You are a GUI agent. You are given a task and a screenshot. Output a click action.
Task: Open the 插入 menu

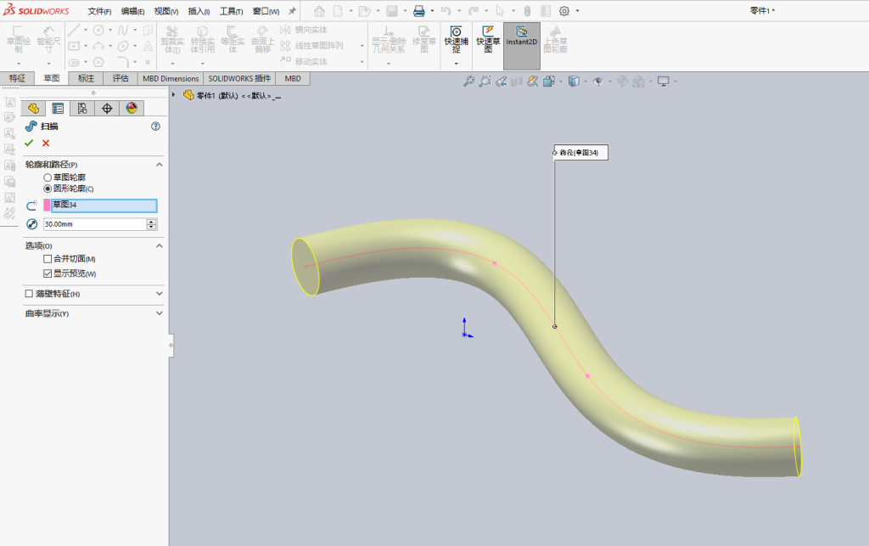coord(199,11)
